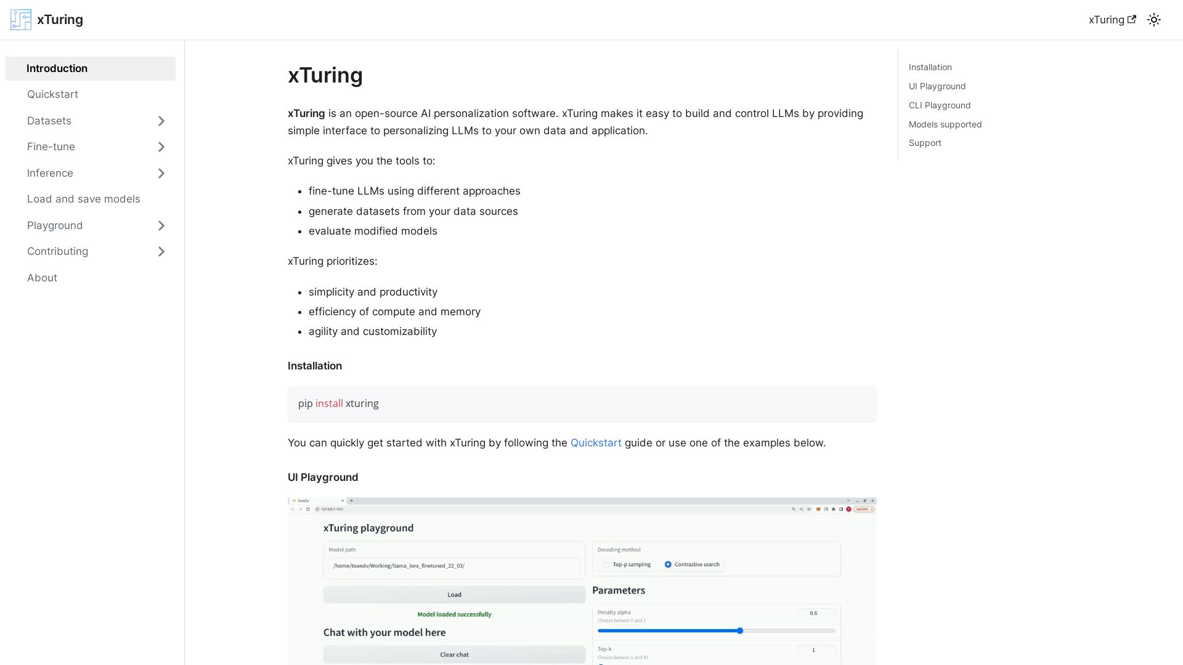1183x665 pixels.
Task: Select the Top-p sampling radio button
Action: tap(607, 564)
